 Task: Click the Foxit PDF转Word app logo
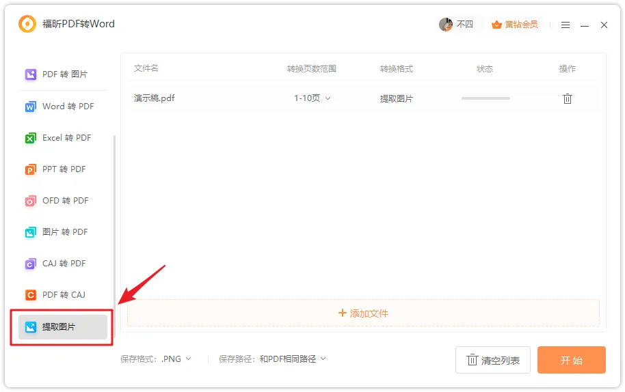click(x=27, y=24)
